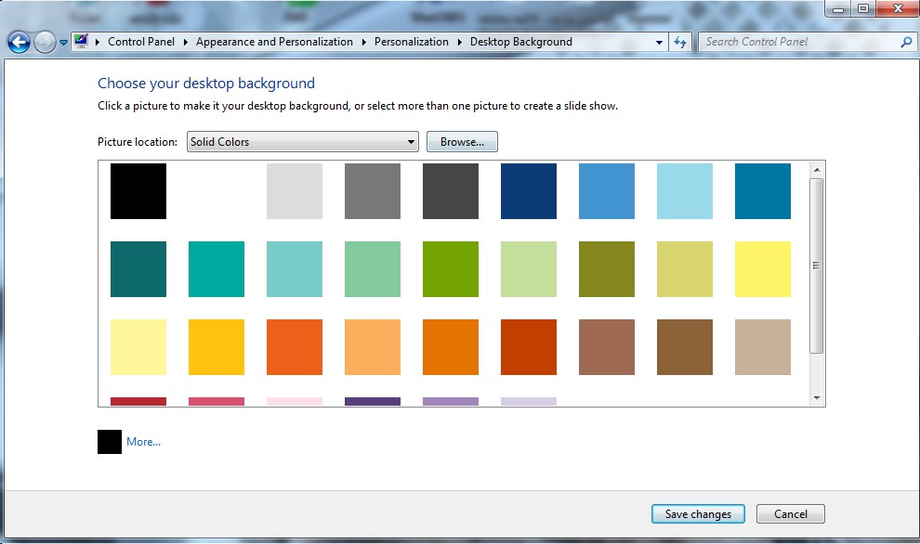Image resolution: width=920 pixels, height=544 pixels.
Task: Click Save changes button
Action: tap(698, 514)
